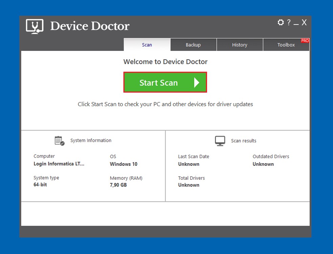Viewport: 333px width, 254px height.
Task: Click the System Information heading
Action: [x=91, y=140]
